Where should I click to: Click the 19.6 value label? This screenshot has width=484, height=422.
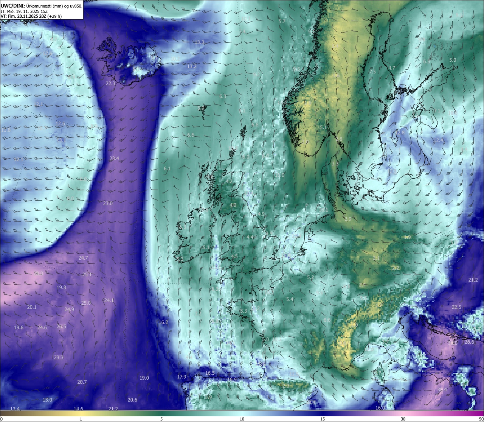(x=19, y=328)
